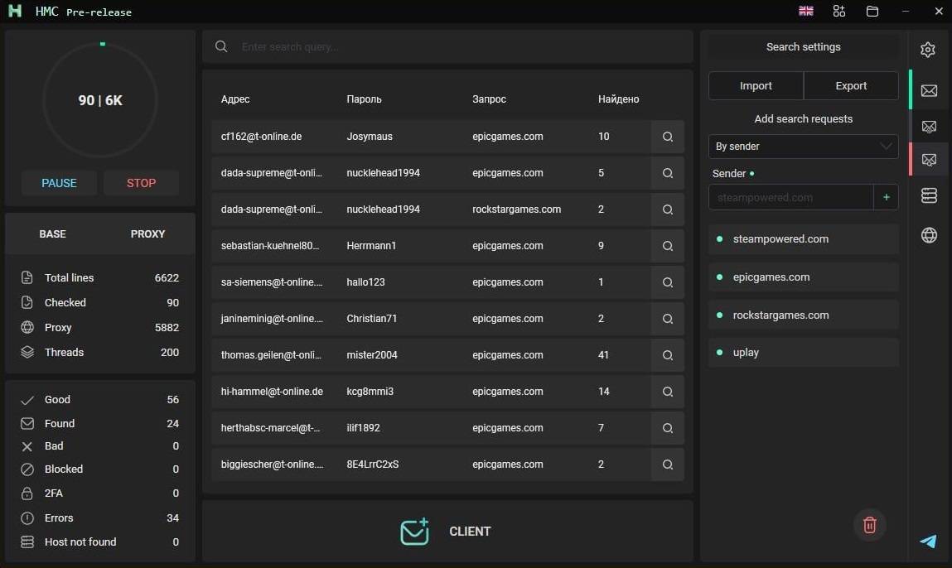The width and height of the screenshot is (952, 568).
Task: Click the Telegram paper plane icon
Action: coord(928,542)
